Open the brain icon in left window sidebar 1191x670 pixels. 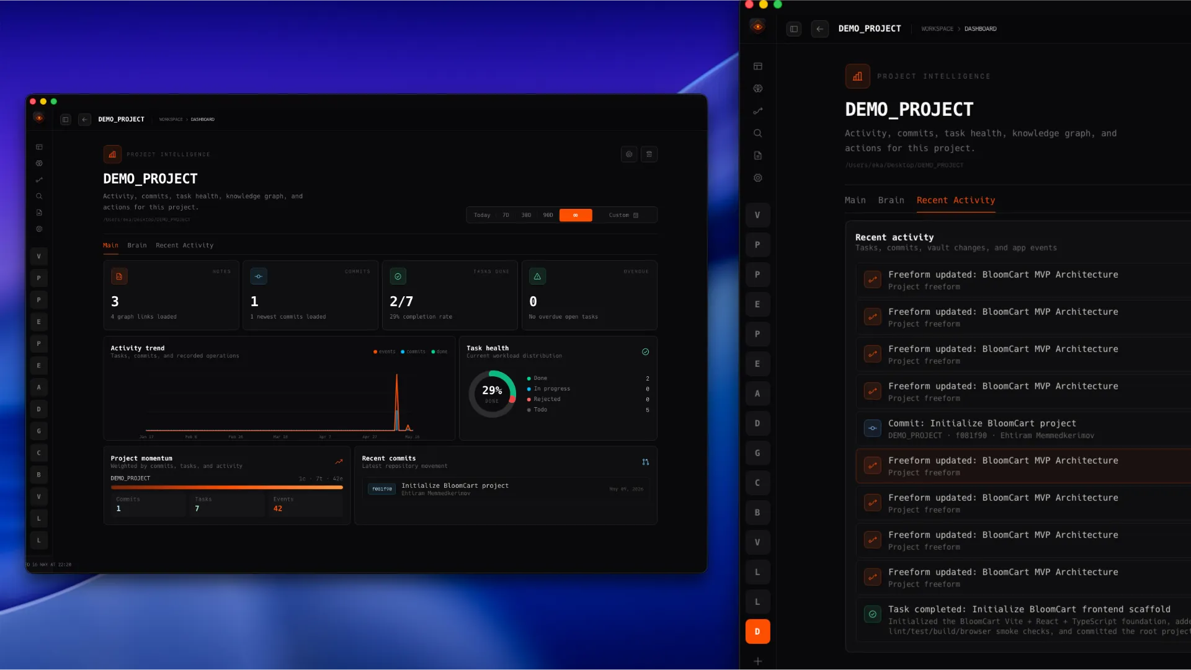tap(39, 164)
